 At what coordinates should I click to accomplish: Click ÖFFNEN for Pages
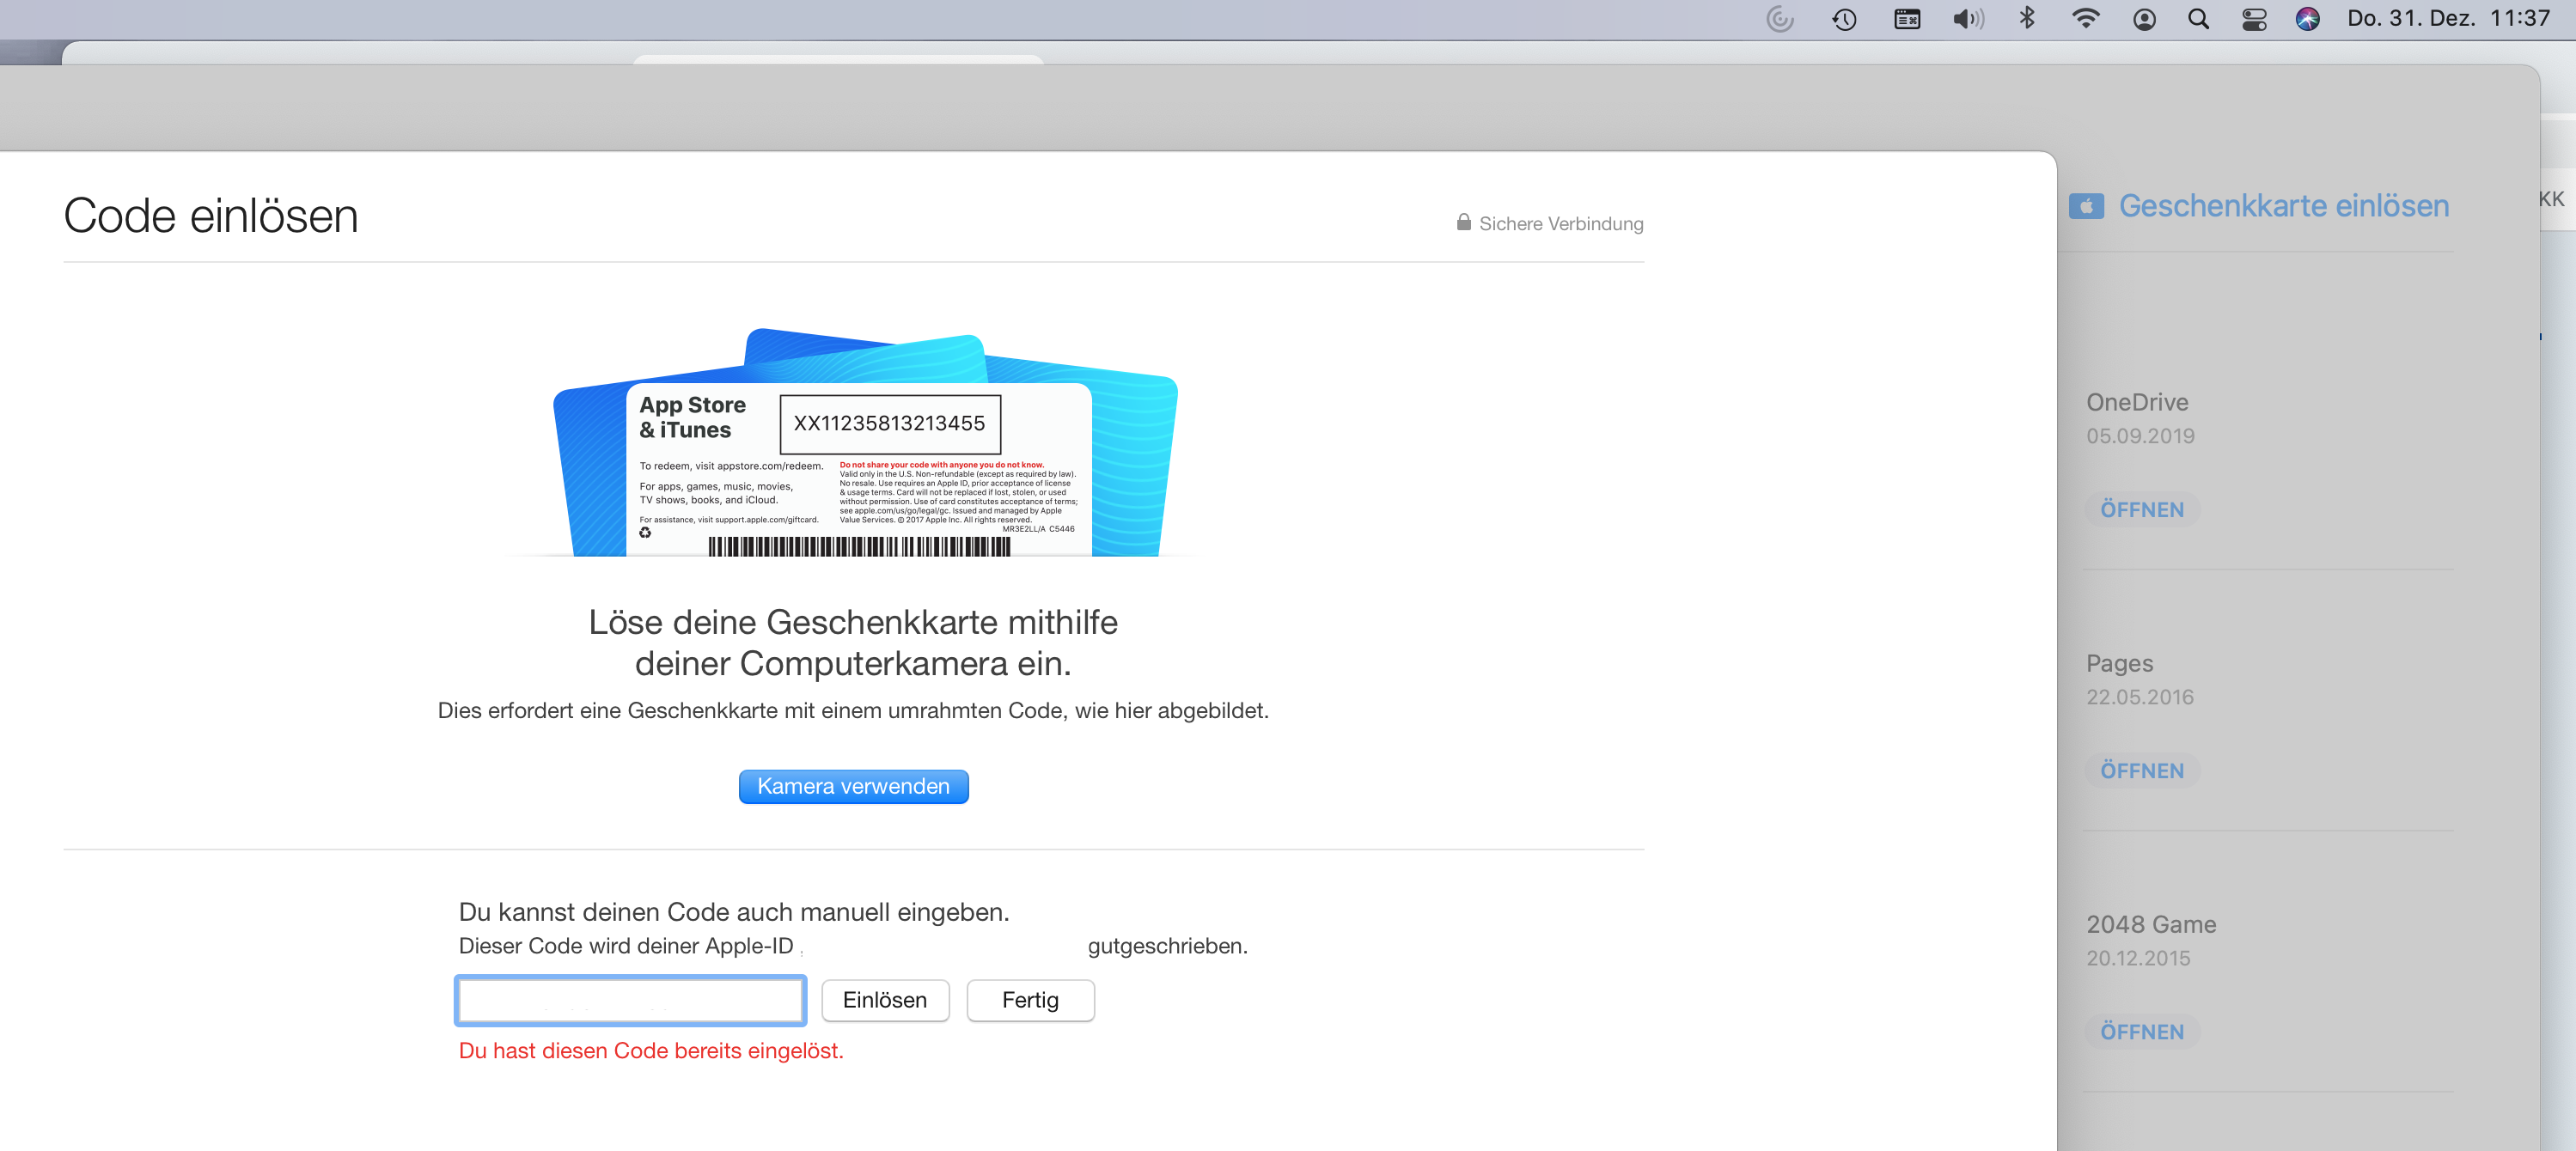point(2141,771)
